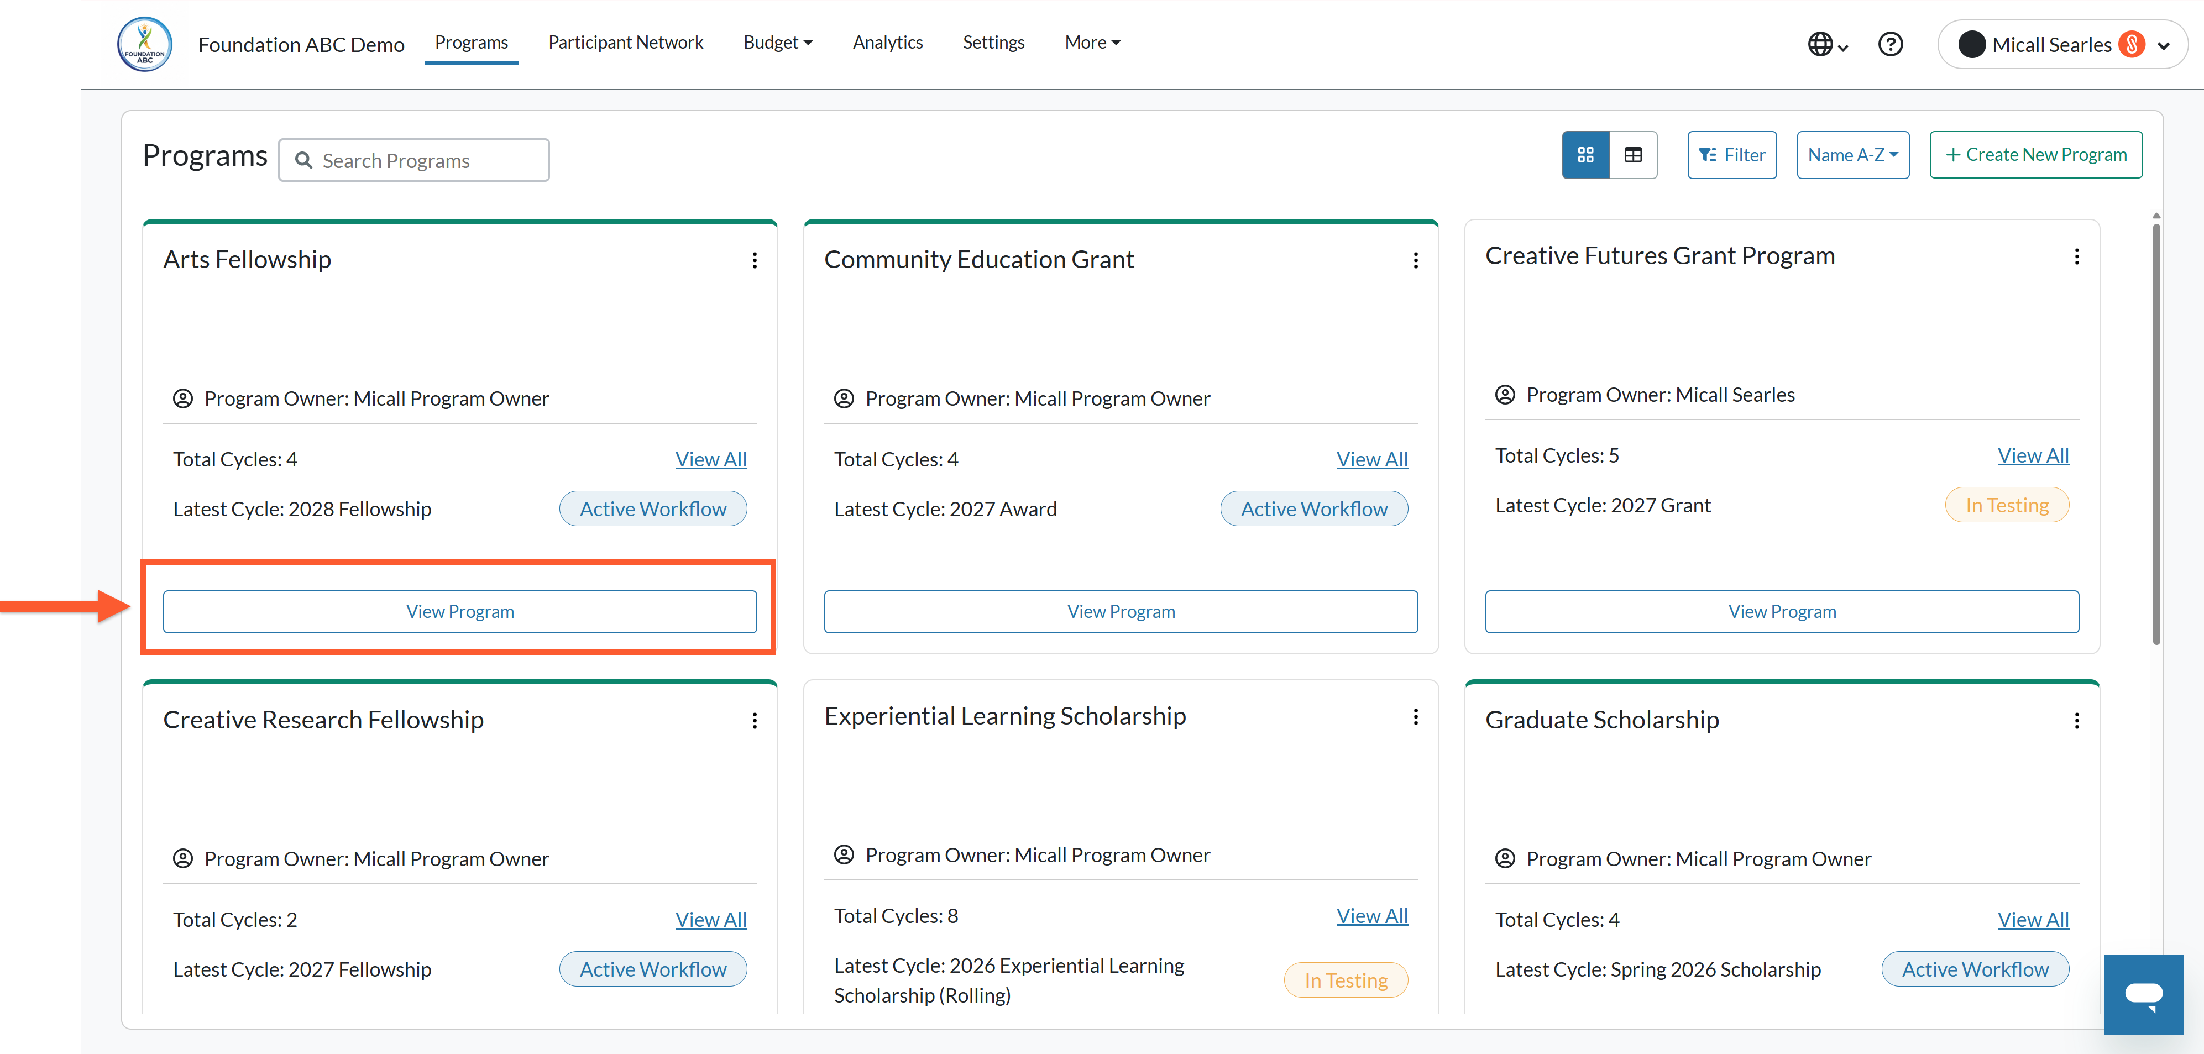Click the Foundation ABC Demo title
The width and height of the screenshot is (2204, 1054).
301,44
